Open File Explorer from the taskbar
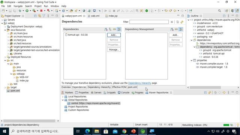This screenshot has height=135, width=240. (97, 131)
